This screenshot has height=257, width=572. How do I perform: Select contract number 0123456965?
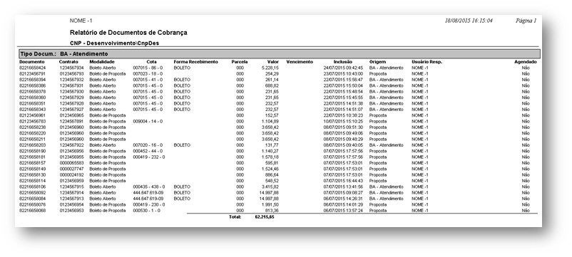[x=71, y=115]
